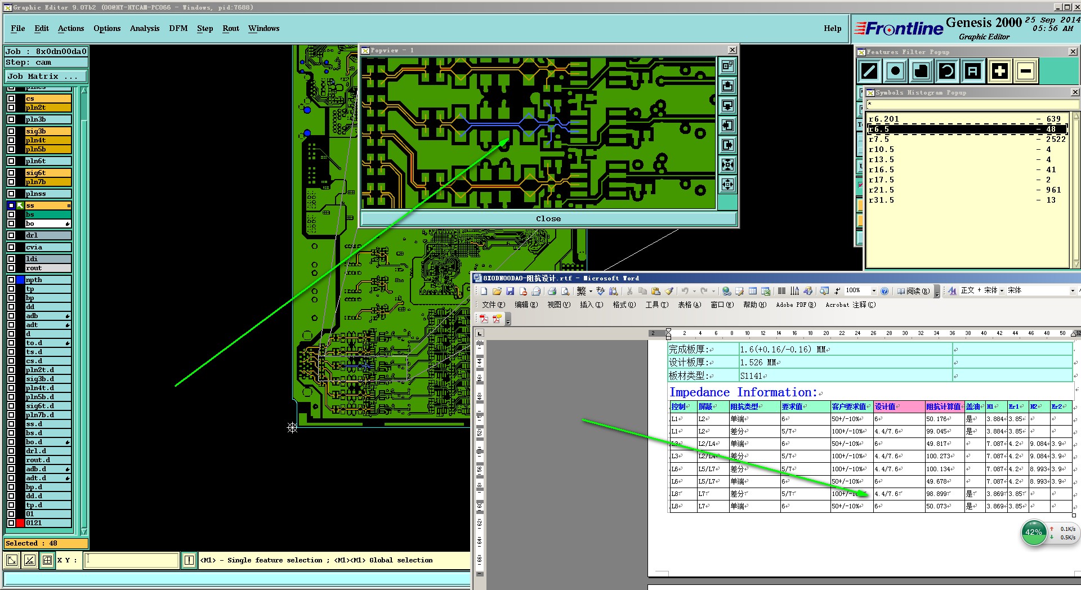Open the DFM menu
The width and height of the screenshot is (1081, 590).
[178, 28]
